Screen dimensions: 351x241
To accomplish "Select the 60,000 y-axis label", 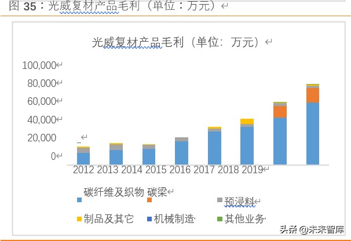I will point(42,101).
